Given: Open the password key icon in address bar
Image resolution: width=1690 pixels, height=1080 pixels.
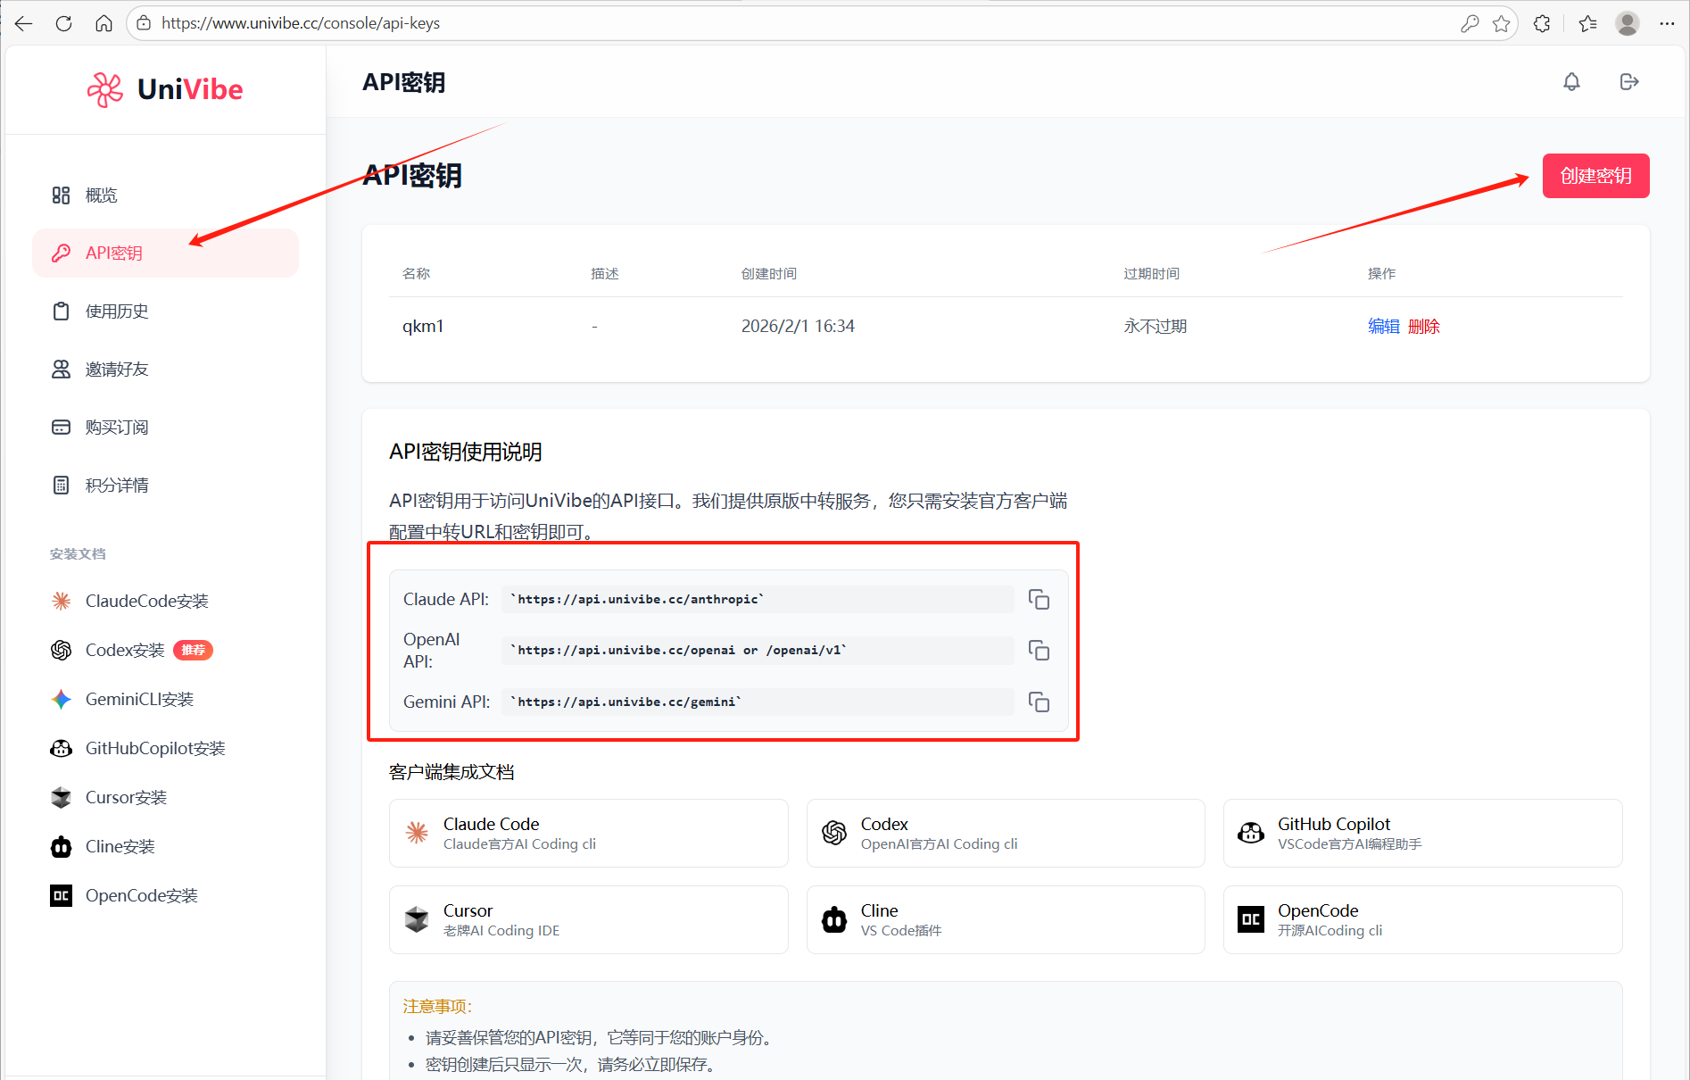Looking at the screenshot, I should (x=1470, y=24).
